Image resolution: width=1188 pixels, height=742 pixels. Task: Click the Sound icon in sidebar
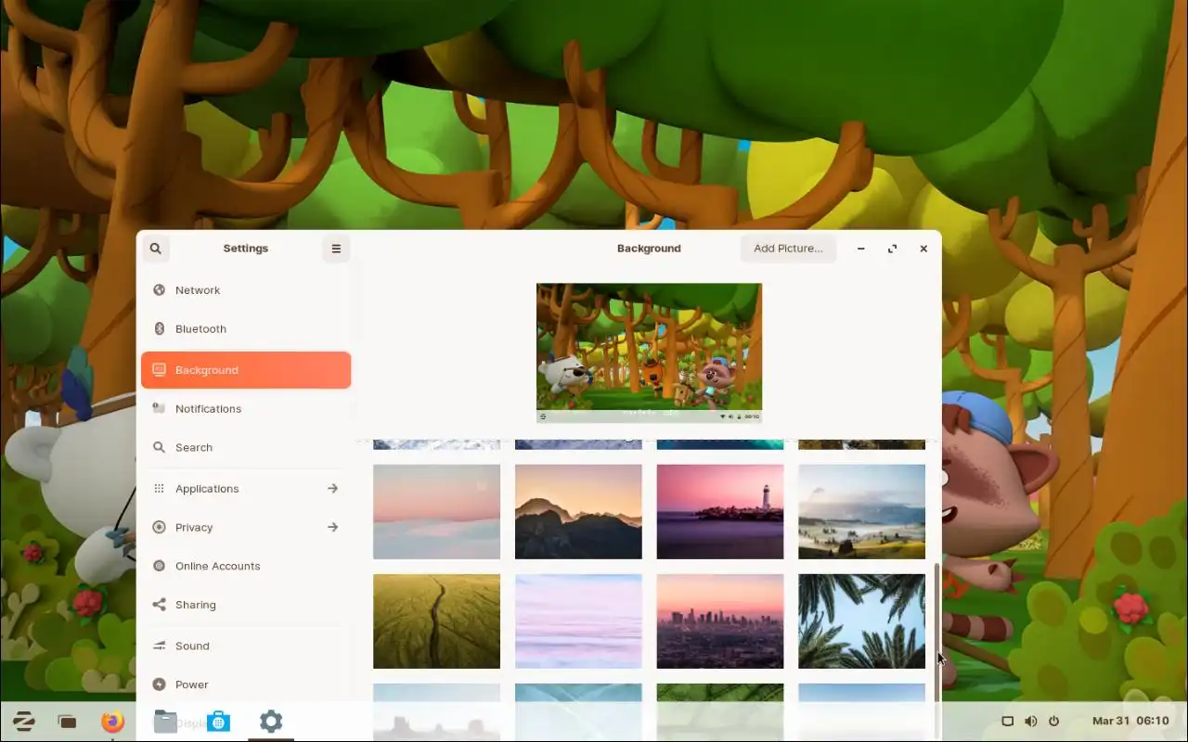[x=159, y=646]
